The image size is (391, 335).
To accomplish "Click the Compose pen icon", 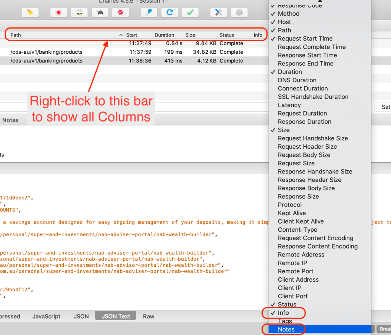I will tap(149, 12).
